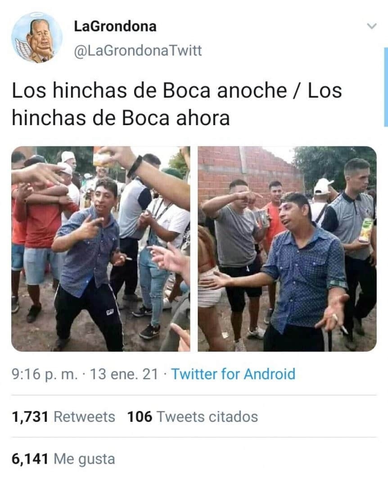
Task: Click the Tweets citados label text
Action: click(207, 417)
